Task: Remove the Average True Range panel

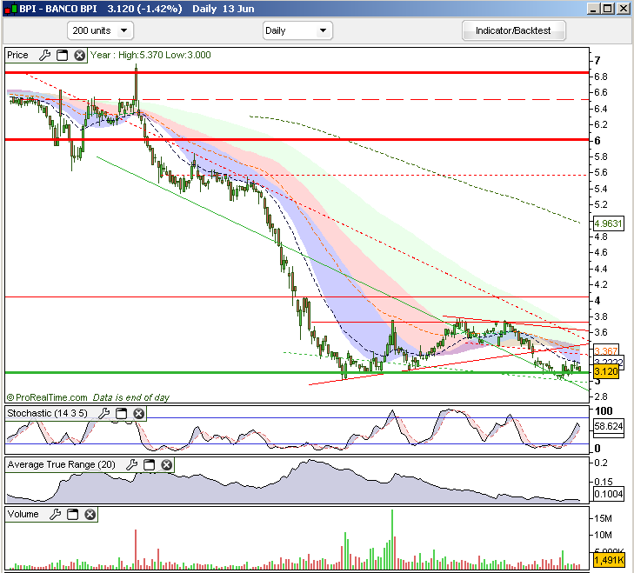Action: click(167, 464)
